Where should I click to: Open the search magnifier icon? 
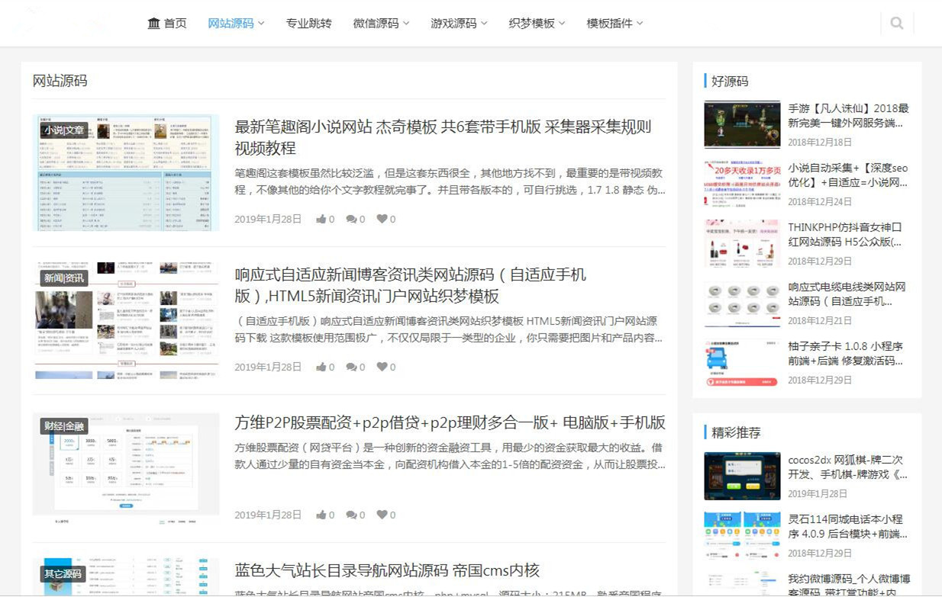click(896, 23)
